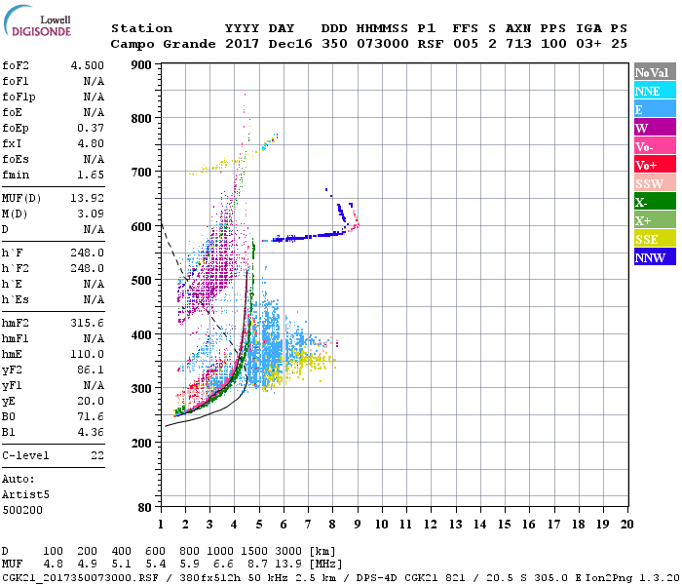Click the X- dark green legend swatch
Screen dimensions: 682x585
point(655,202)
